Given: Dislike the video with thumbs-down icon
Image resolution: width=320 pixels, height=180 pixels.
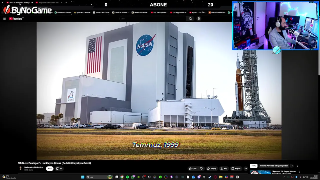Looking at the screenshot, I should [x=201, y=168].
